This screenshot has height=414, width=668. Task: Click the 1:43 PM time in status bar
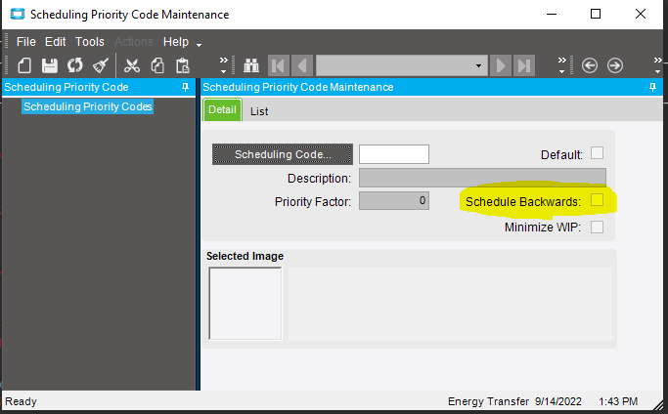pos(618,401)
